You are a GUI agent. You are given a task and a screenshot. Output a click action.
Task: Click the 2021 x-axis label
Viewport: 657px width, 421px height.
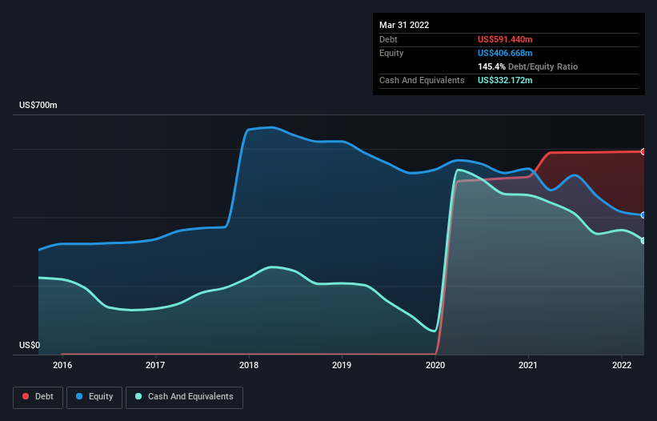coord(528,365)
